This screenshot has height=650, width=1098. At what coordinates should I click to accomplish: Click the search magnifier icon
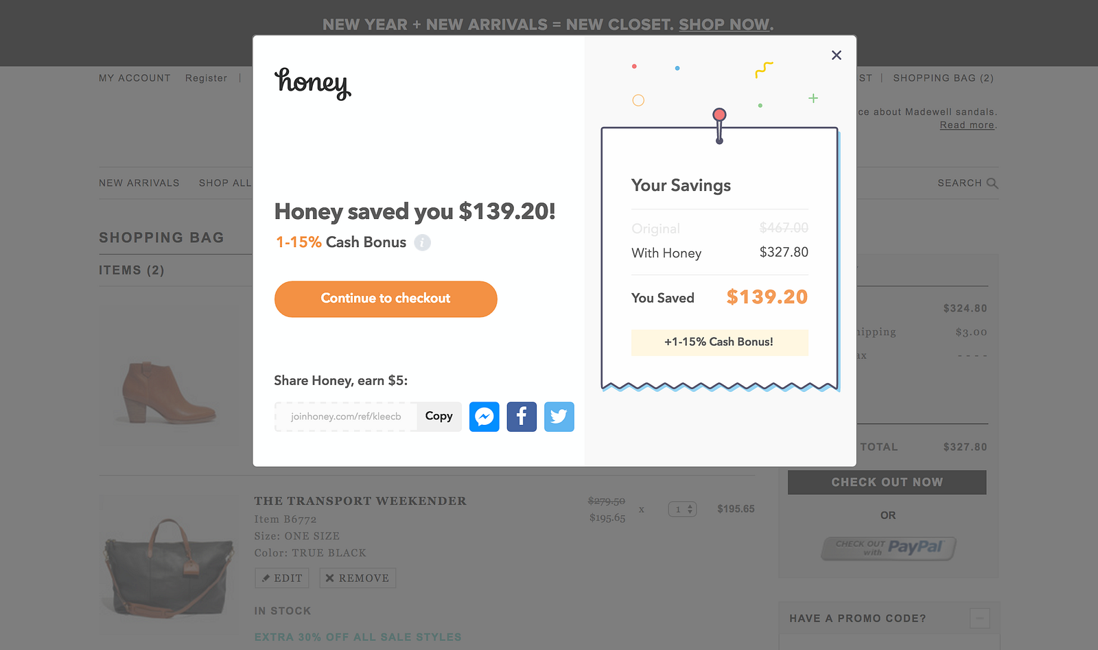[x=992, y=183]
